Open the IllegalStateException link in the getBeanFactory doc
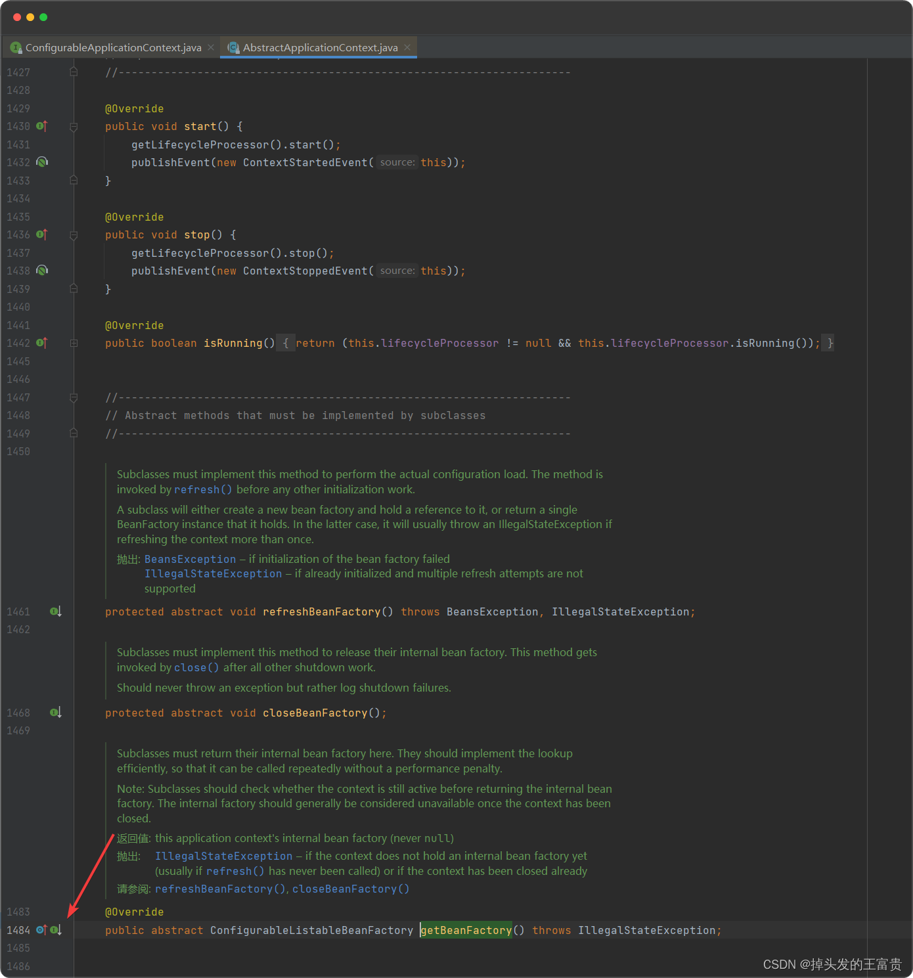The width and height of the screenshot is (913, 978). 223,856
